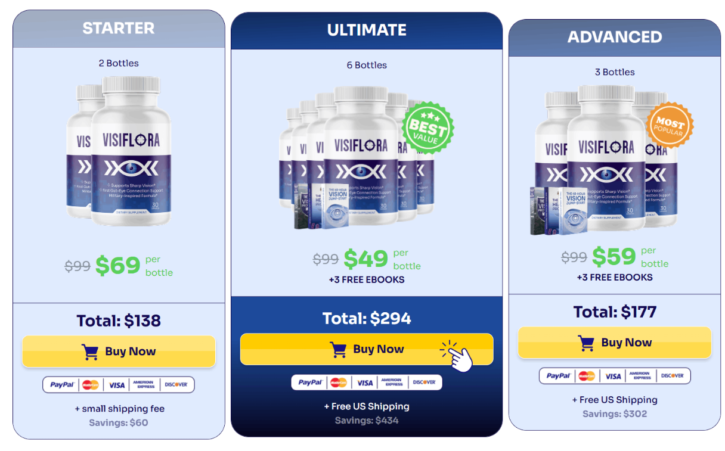Click the Total: $177 text in the Advanced plan
The image size is (725, 451).
615,312
